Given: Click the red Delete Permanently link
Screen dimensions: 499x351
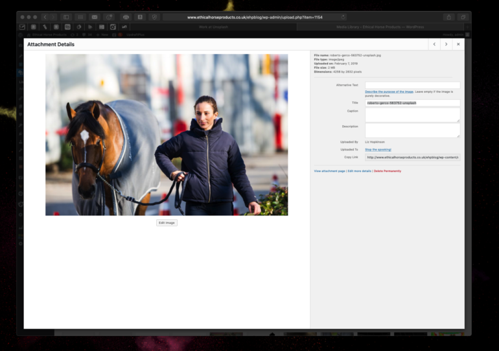Looking at the screenshot, I should pos(387,171).
